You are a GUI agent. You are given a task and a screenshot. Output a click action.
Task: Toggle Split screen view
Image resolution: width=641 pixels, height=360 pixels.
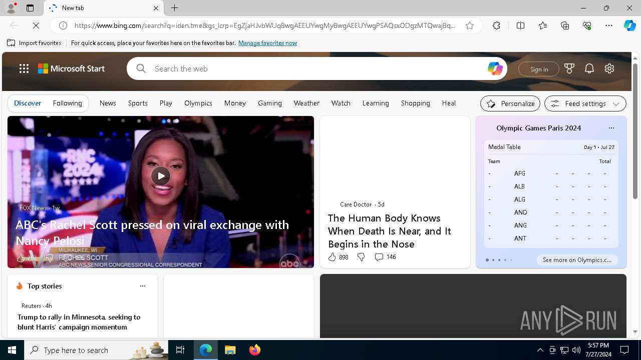[520, 25]
